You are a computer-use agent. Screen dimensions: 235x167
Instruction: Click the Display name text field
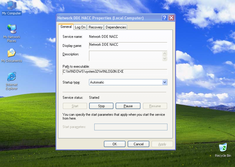point(128,45)
